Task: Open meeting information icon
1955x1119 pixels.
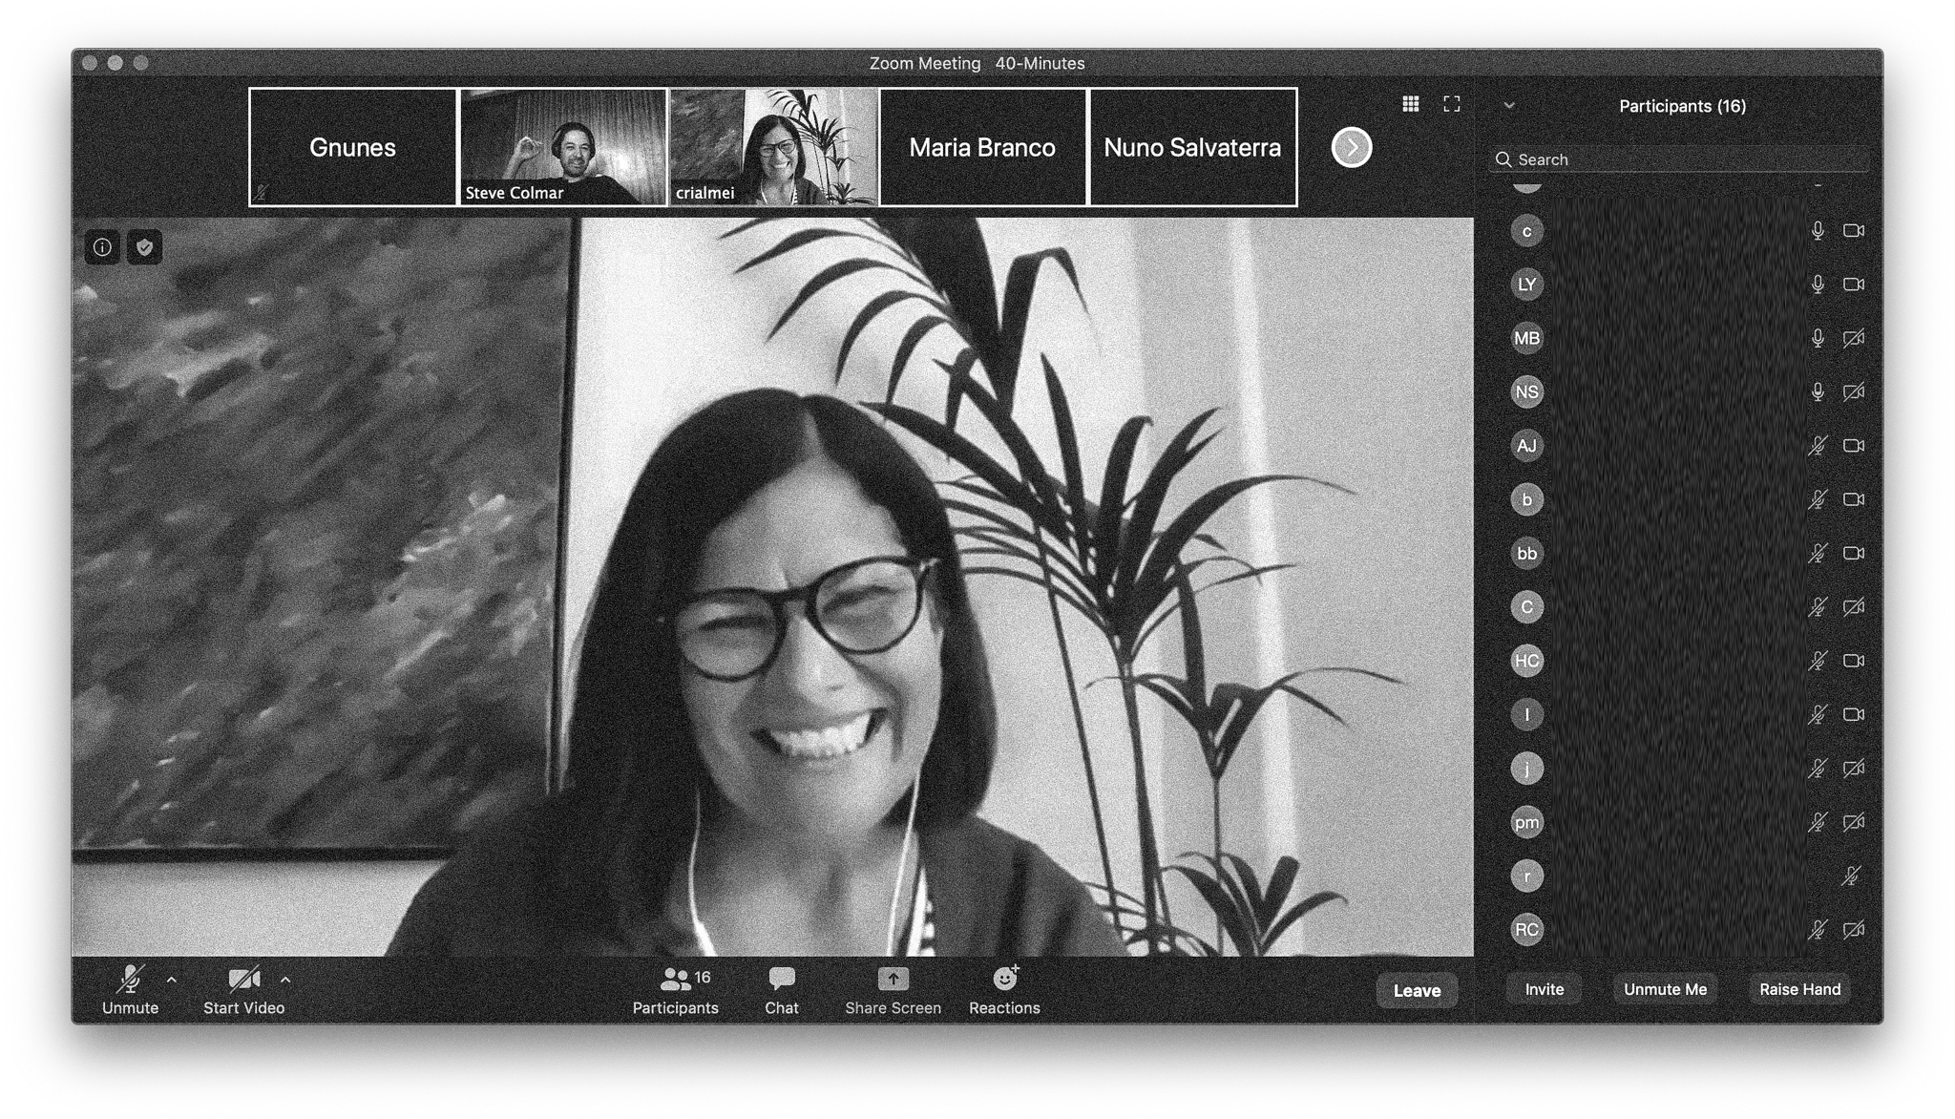Action: click(x=102, y=247)
